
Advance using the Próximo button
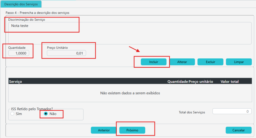(x=132, y=130)
